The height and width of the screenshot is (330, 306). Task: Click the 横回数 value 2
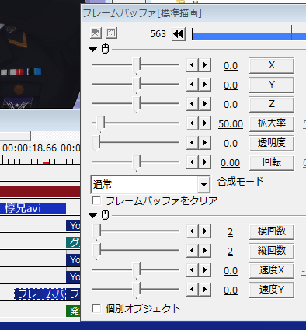pyautogui.click(x=230, y=232)
